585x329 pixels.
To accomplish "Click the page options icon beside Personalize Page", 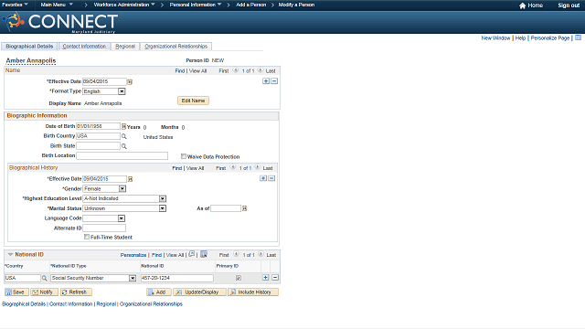I will tap(578, 37).
